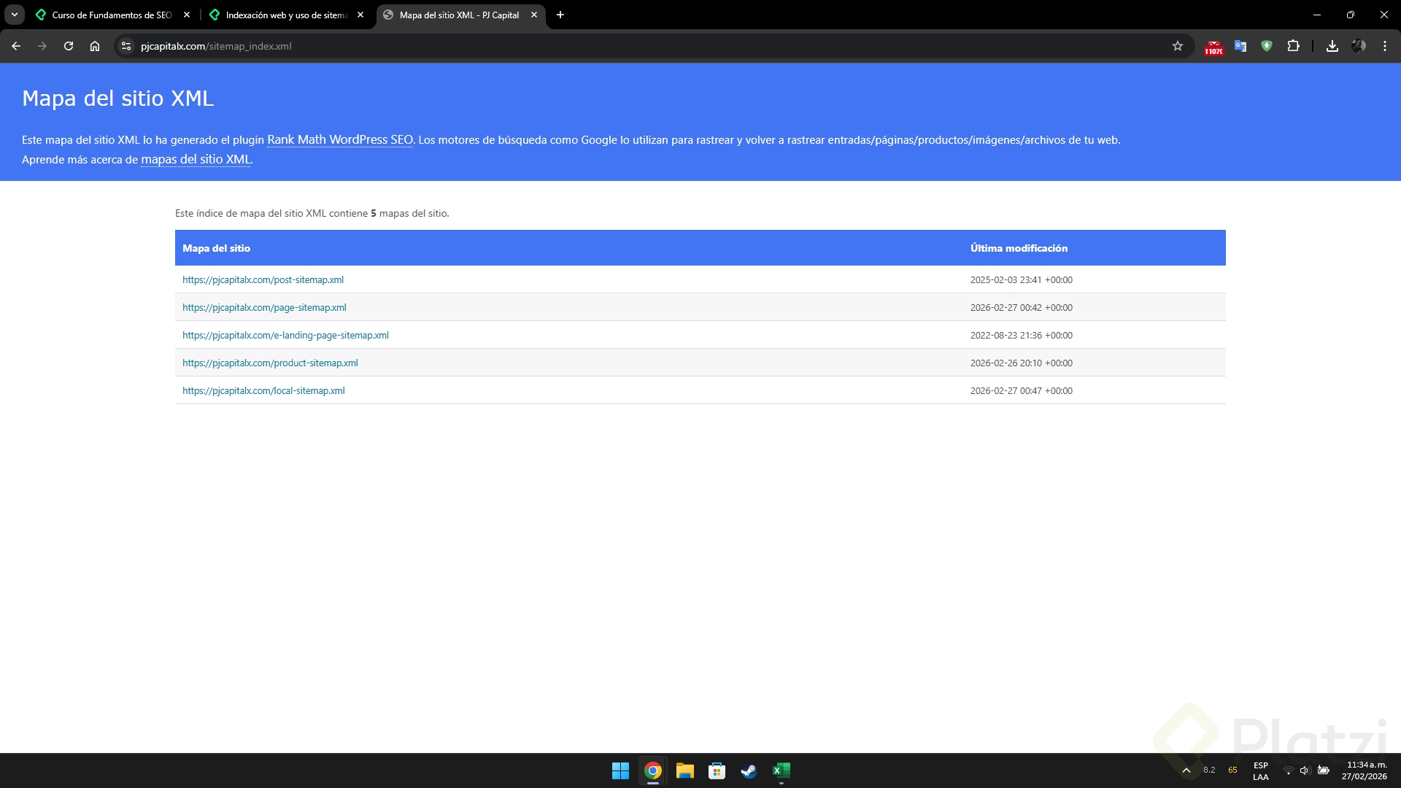This screenshot has height=788, width=1401.
Task: Open the browser home page
Action: pos(95,46)
